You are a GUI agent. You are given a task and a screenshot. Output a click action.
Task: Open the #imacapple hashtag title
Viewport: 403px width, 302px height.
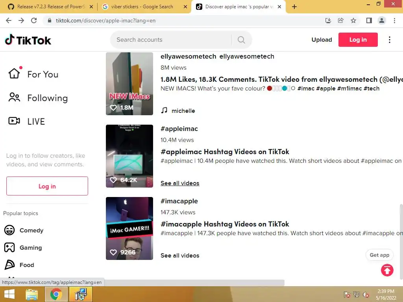pyautogui.click(x=179, y=201)
